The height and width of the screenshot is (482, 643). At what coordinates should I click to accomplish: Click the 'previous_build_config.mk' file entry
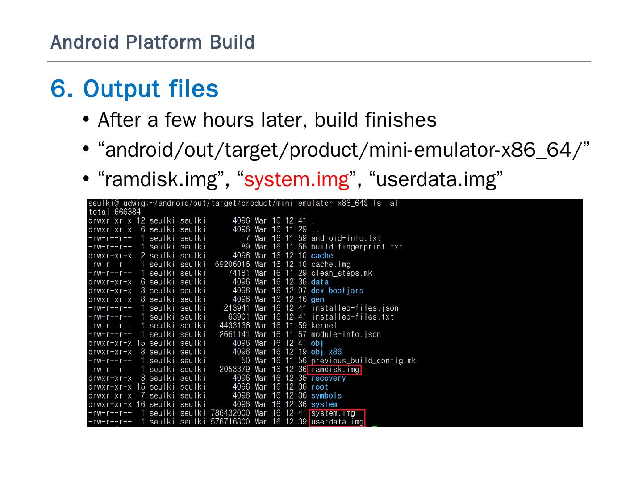coord(363,361)
